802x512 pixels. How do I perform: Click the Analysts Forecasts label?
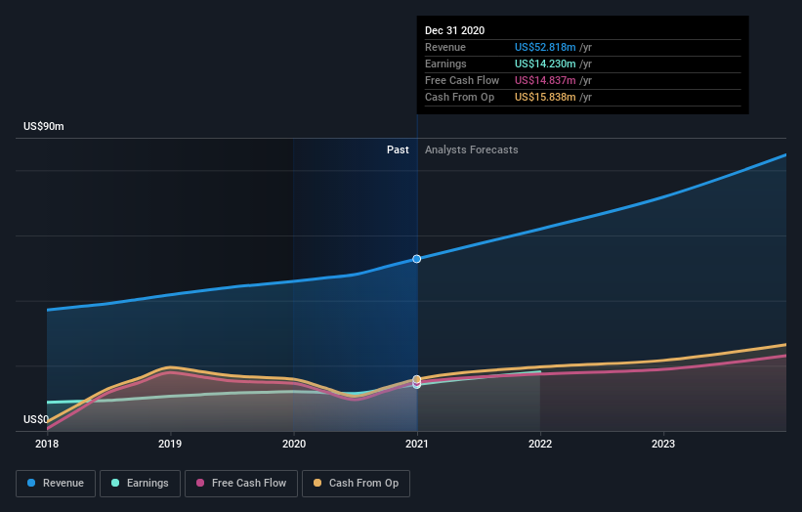click(472, 149)
